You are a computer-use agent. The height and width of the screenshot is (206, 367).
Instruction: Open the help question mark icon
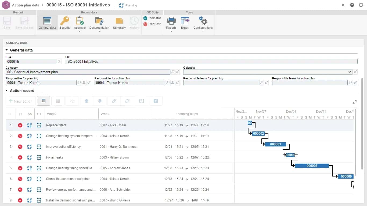[352, 5]
